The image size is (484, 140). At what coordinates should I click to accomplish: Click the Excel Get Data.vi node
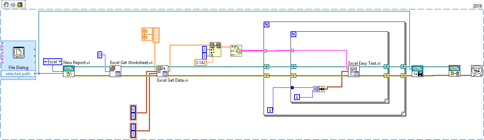coord(163,71)
